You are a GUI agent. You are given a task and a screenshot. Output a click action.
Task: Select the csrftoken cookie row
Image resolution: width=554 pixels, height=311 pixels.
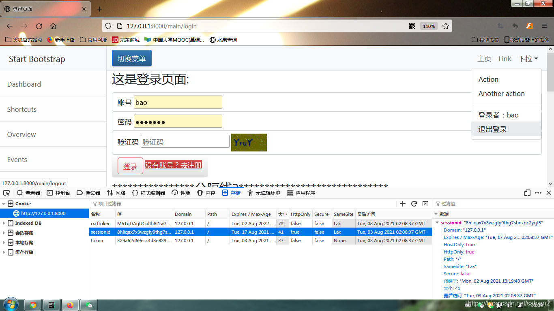pyautogui.click(x=260, y=224)
